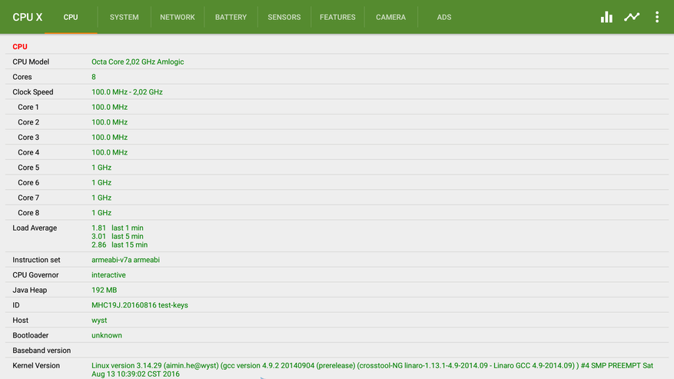This screenshot has height=379, width=674.
Task: Select Core 7 frequency 1 GHz
Action: pos(101,198)
